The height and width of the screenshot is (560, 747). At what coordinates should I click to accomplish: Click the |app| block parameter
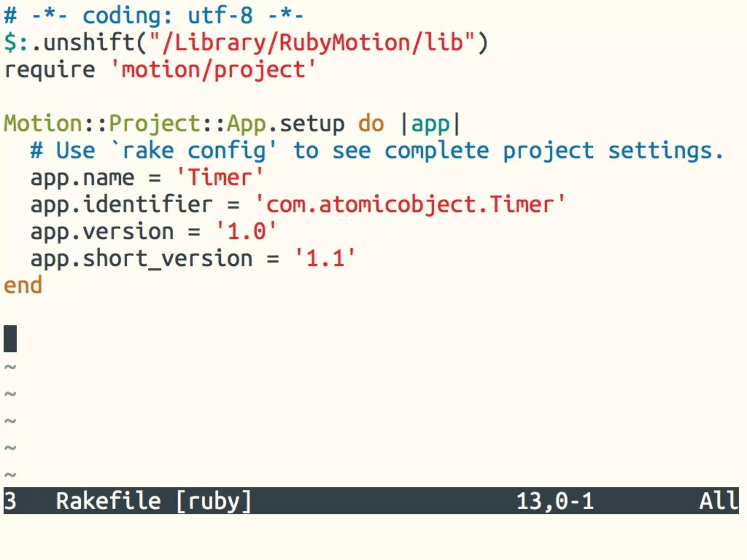tap(430, 124)
